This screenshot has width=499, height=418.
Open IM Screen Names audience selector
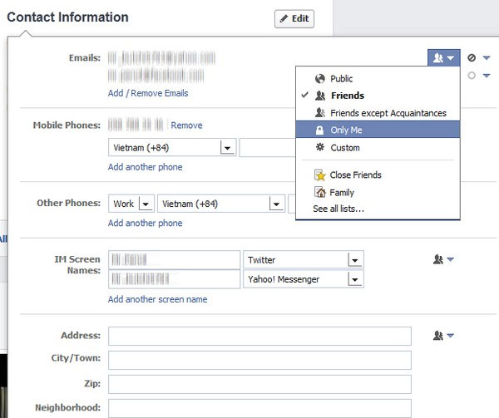pos(443,259)
